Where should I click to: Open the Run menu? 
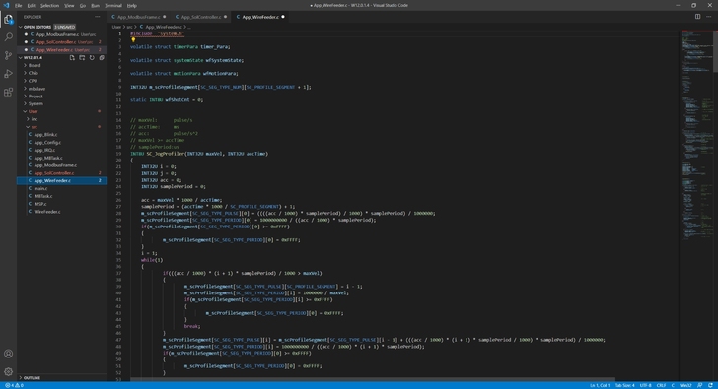point(95,6)
